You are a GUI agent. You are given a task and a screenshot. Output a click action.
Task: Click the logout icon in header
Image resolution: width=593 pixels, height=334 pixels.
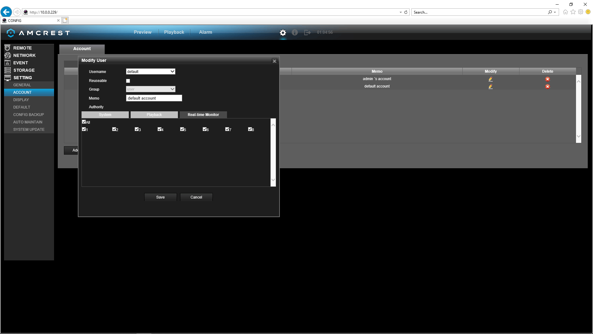[x=307, y=32]
